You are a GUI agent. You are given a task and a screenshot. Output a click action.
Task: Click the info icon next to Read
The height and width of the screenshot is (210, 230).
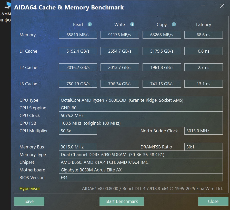pos(90,24)
